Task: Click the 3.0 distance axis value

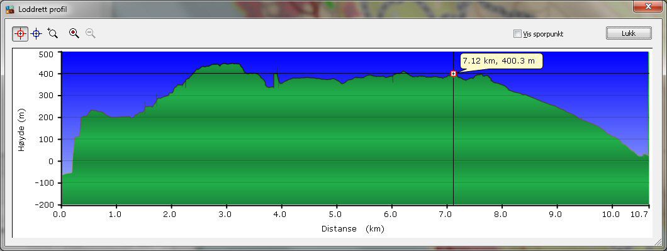Action: click(225, 215)
